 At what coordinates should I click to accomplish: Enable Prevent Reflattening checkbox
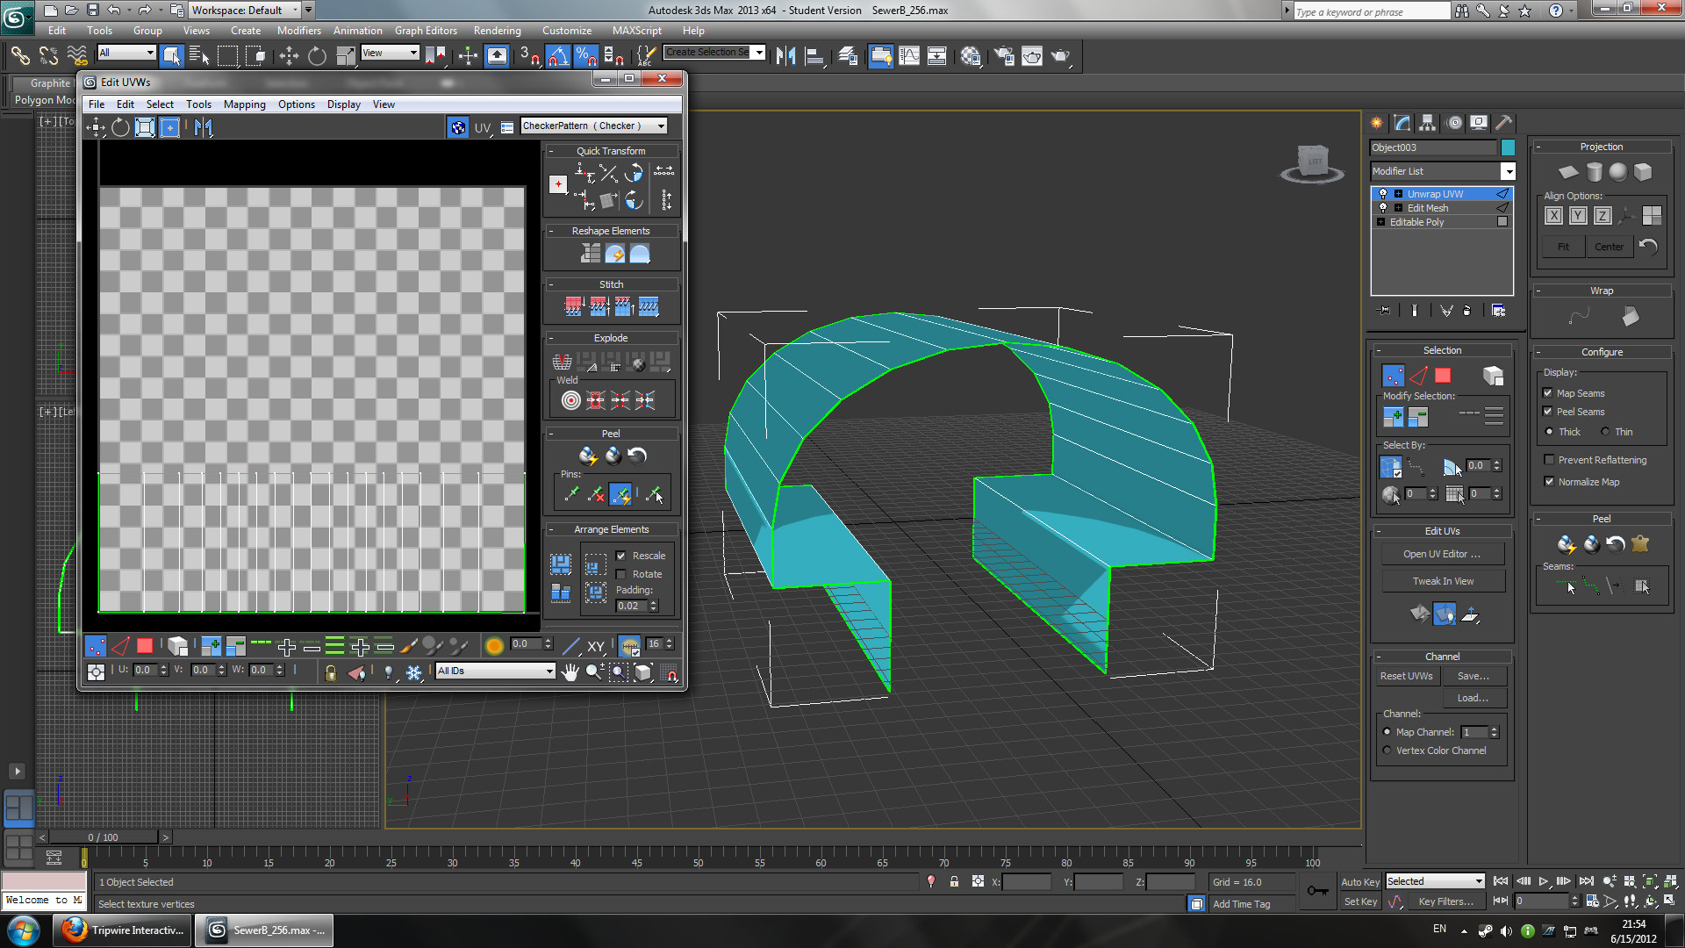coord(1549,460)
